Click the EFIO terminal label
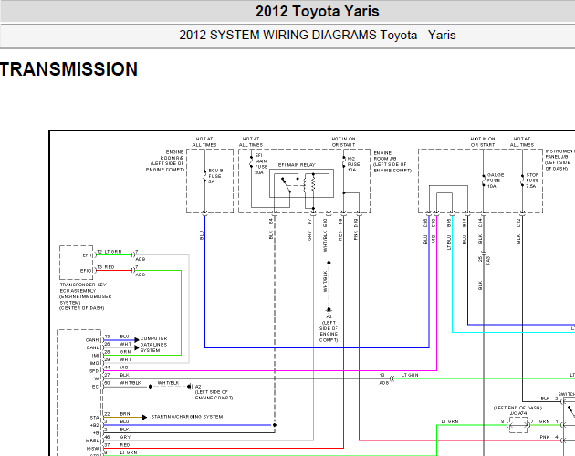The width and height of the screenshot is (575, 456). tap(86, 271)
